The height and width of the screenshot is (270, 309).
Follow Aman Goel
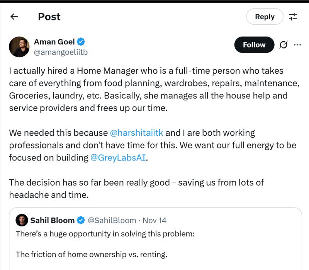[x=254, y=45]
